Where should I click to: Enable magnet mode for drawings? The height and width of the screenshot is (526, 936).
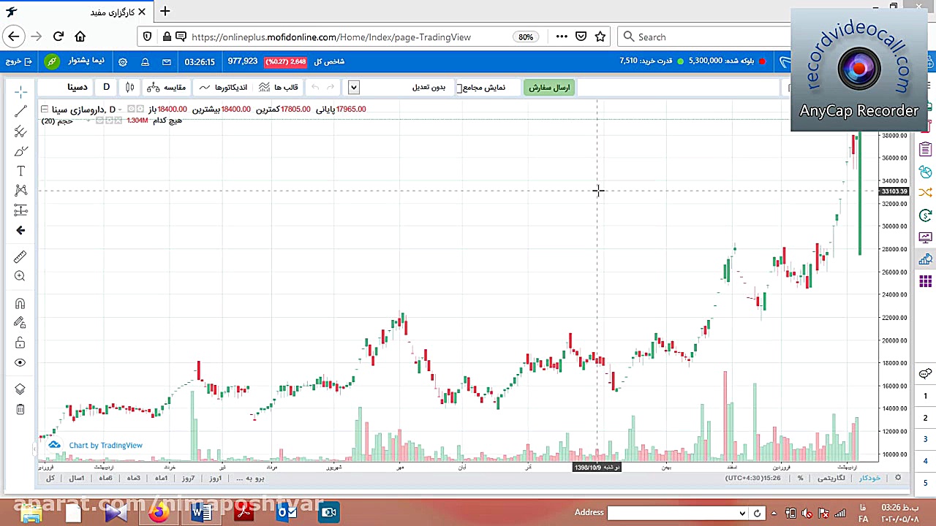(x=20, y=303)
